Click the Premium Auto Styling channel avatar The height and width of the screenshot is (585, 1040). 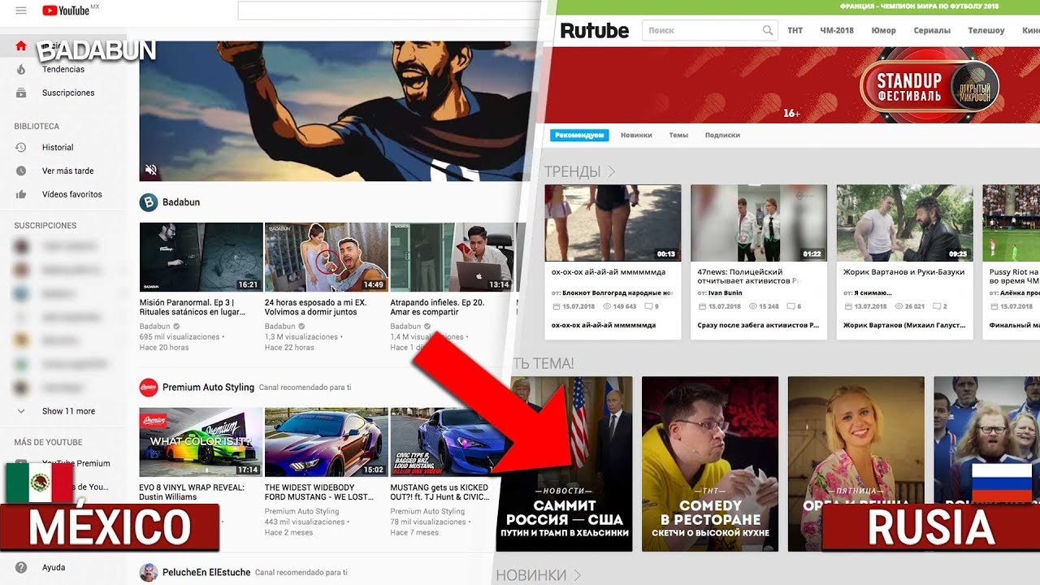149,388
